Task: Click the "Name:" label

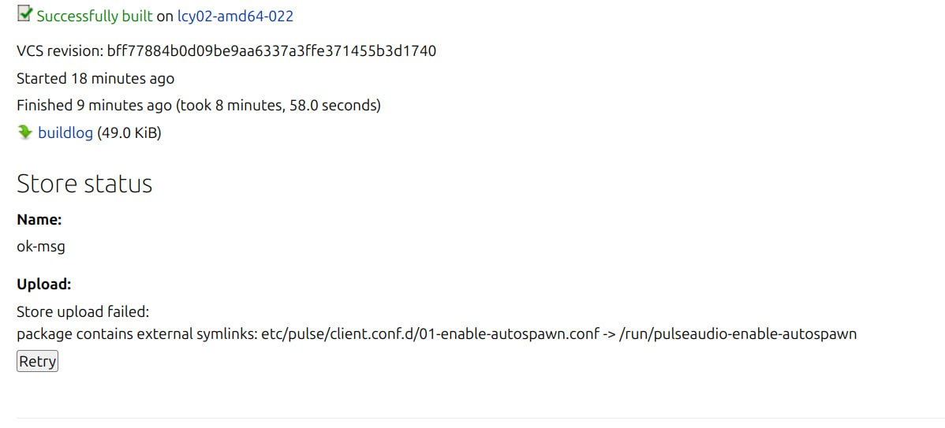Action: click(39, 220)
